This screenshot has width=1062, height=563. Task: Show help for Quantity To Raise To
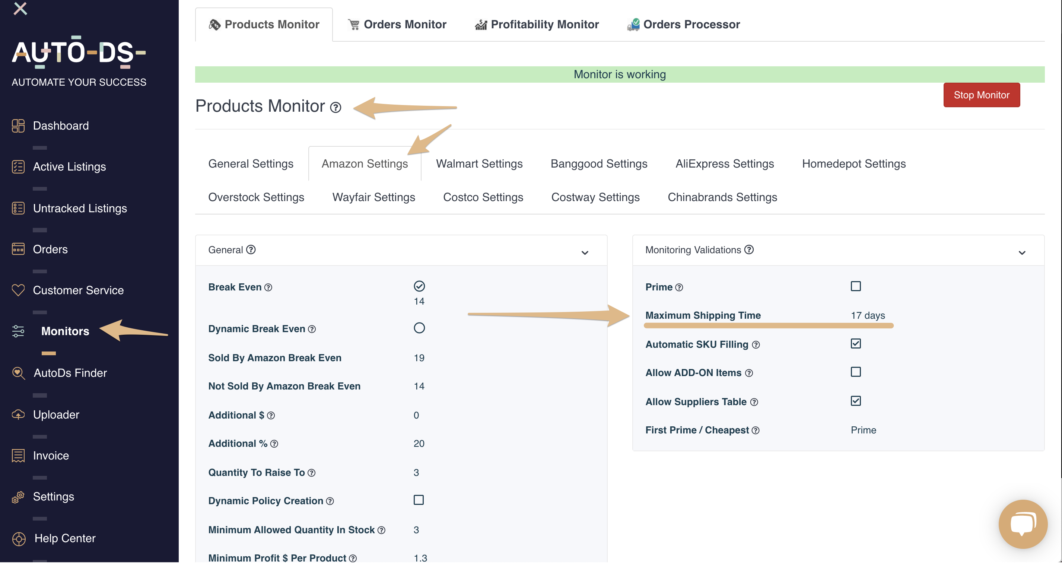tap(312, 473)
